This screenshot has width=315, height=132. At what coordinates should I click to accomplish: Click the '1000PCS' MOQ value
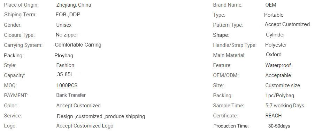[x=67, y=85]
